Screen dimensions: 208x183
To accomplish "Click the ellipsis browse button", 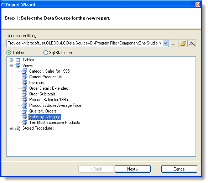I will tap(173, 43).
